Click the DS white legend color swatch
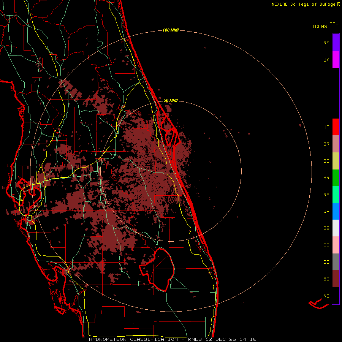 point(336,228)
